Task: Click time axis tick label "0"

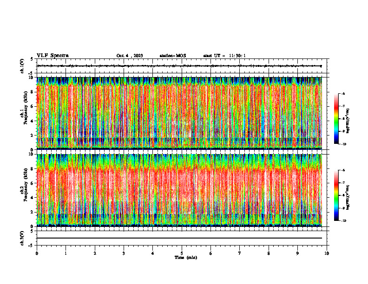Action: tap(37, 253)
